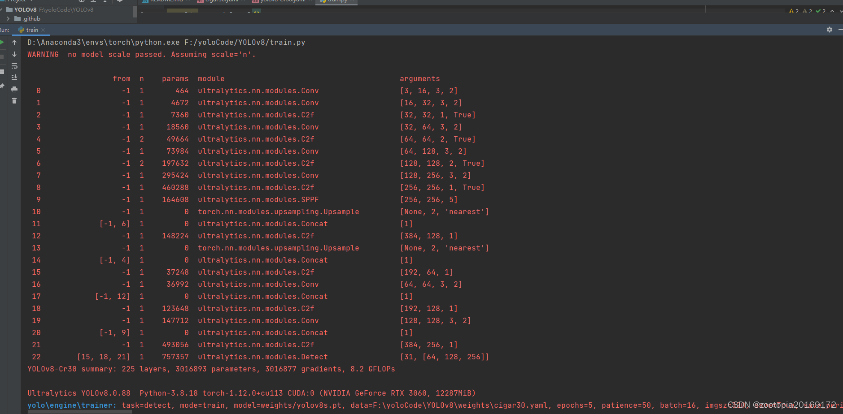Grab the project tree vertical scrollbar
This screenshot has height=414, width=843.
click(x=135, y=12)
